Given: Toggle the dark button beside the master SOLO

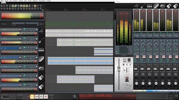Looking at the screenshot, I should pos(129,60).
